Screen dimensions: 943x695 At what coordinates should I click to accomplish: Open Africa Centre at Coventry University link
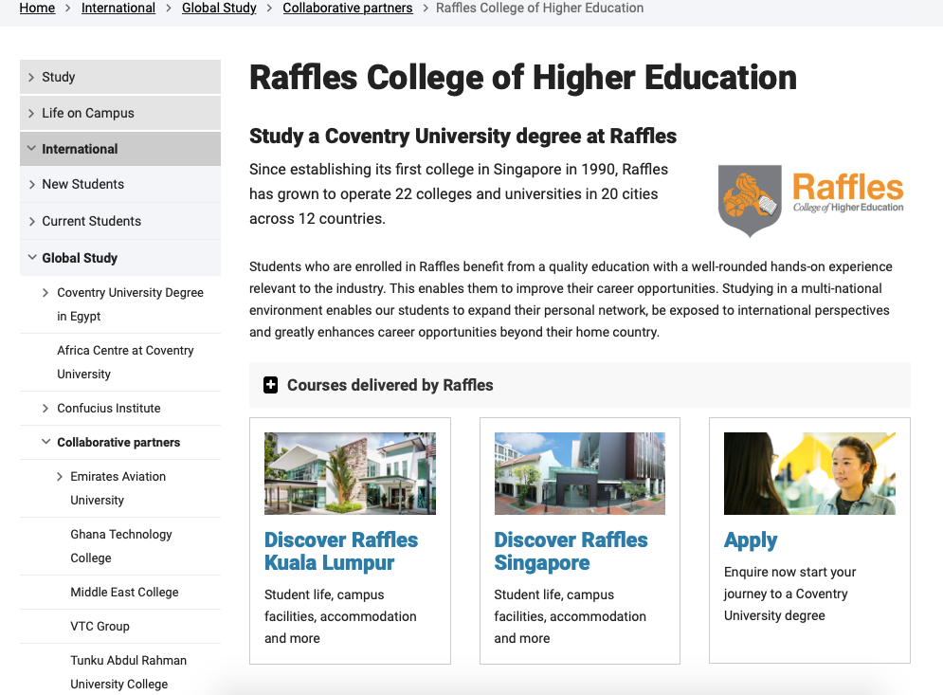point(125,362)
